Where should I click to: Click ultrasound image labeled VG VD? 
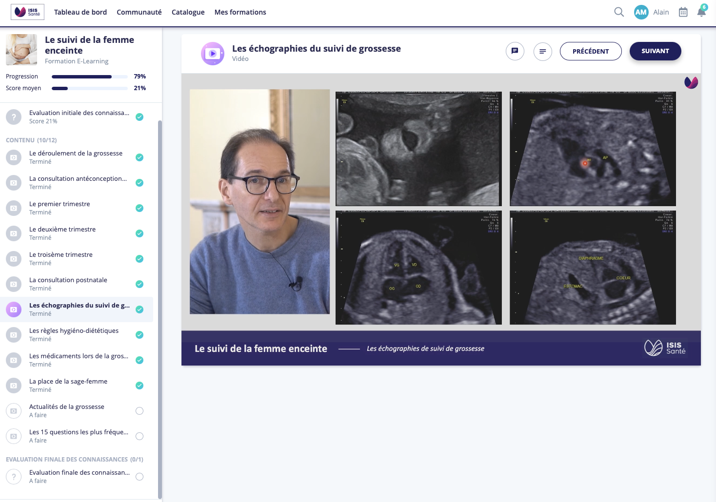(418, 268)
